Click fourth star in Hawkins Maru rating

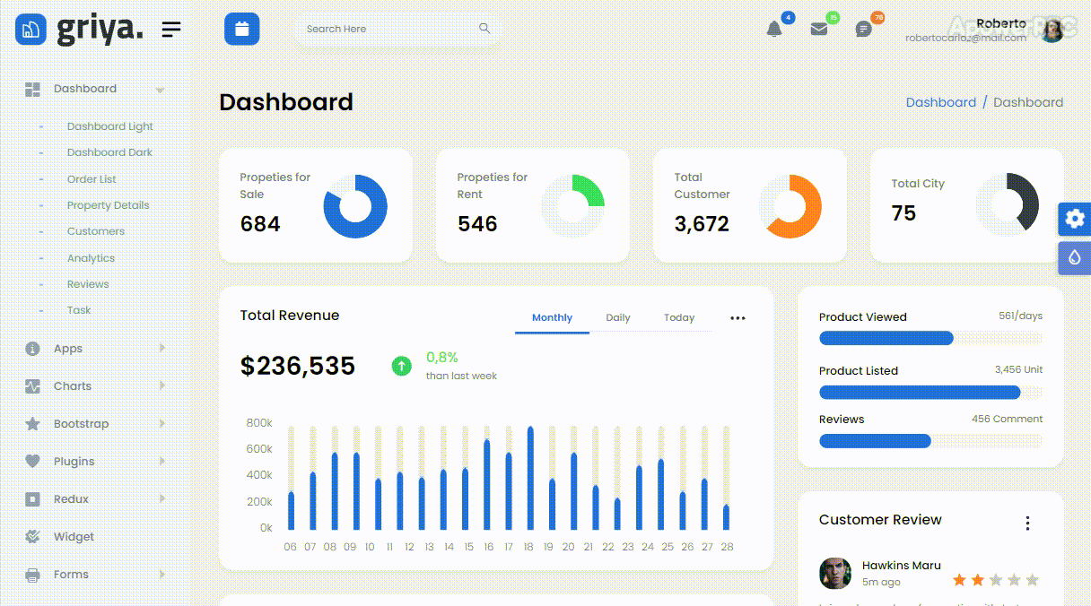(x=1014, y=580)
